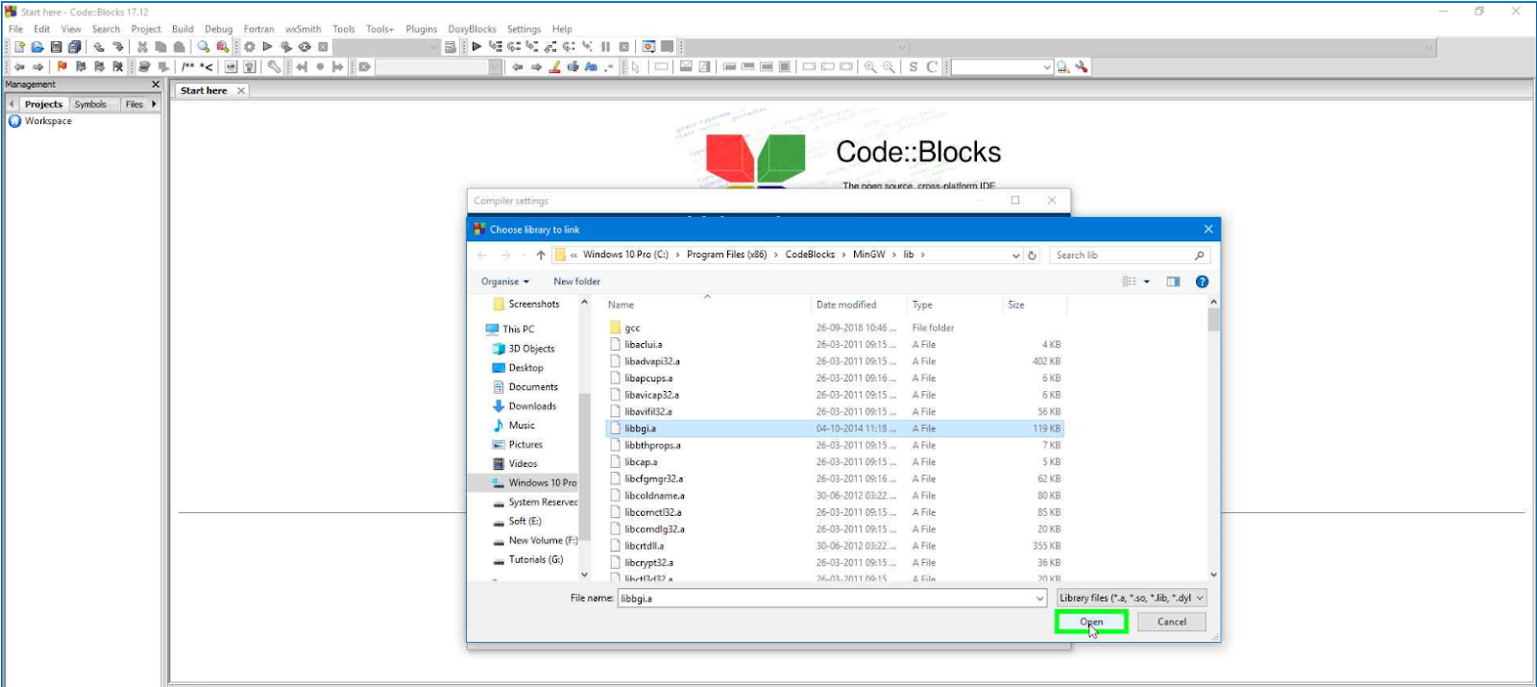The height and width of the screenshot is (687, 1537).
Task: Click the Open file toolbar icon
Action: tap(37, 47)
